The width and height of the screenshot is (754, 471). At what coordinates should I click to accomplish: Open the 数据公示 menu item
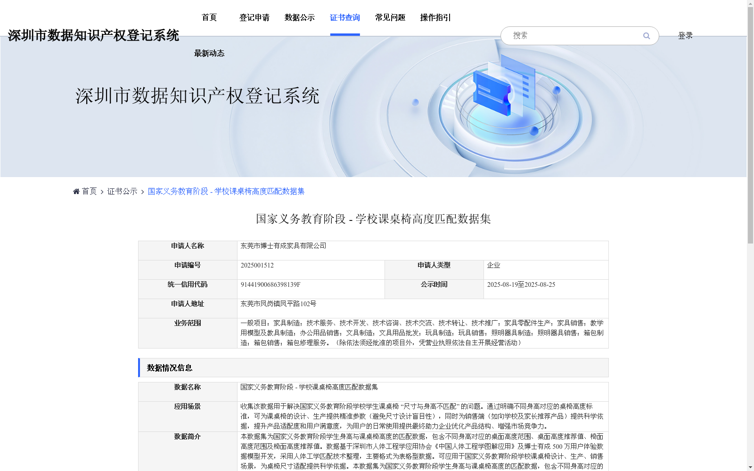pos(300,17)
